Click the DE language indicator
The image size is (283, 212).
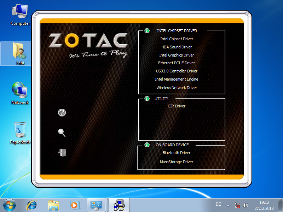[218, 204]
